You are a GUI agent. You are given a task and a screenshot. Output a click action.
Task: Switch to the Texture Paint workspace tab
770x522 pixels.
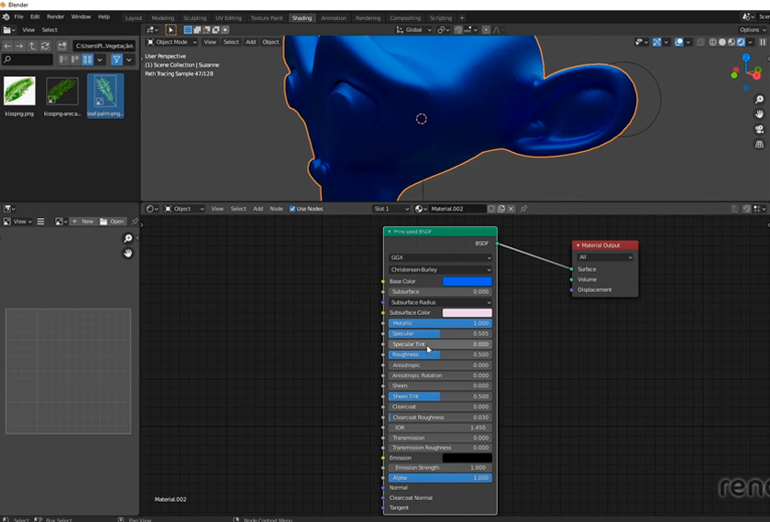(266, 17)
